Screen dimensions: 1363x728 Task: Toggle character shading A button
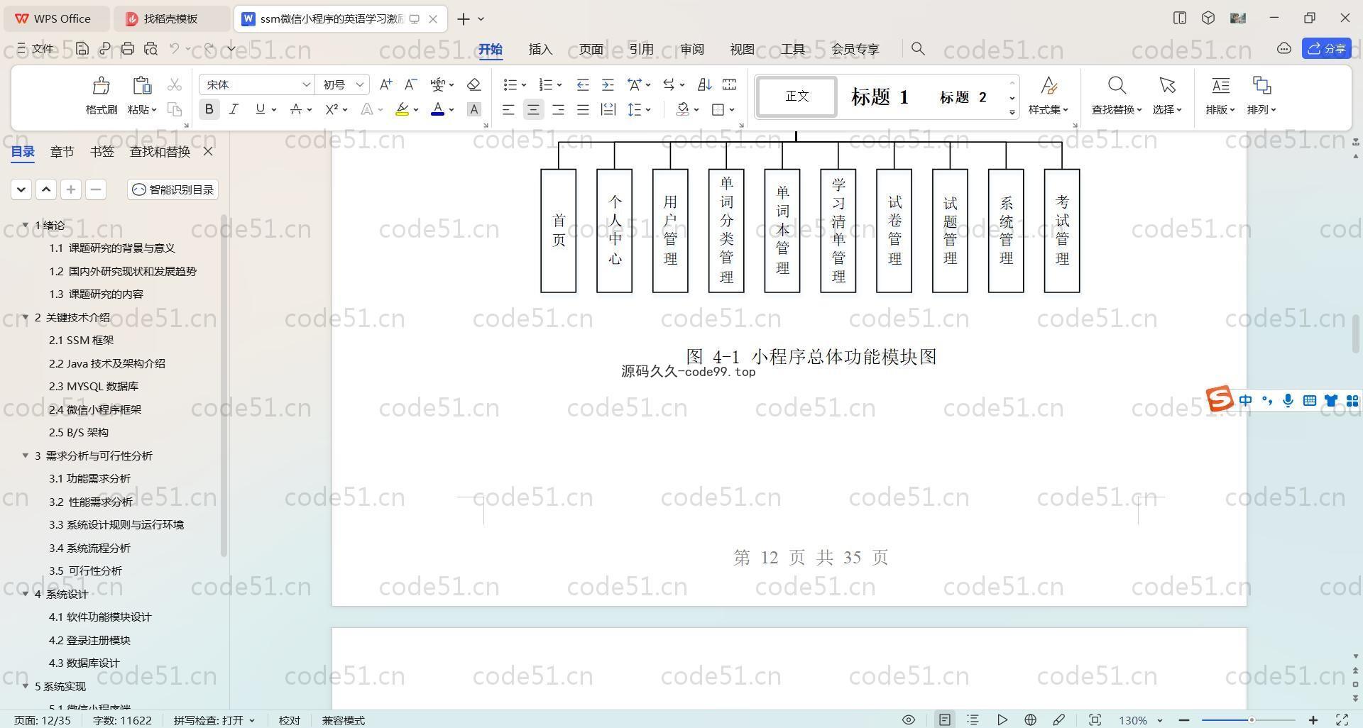pyautogui.click(x=474, y=109)
